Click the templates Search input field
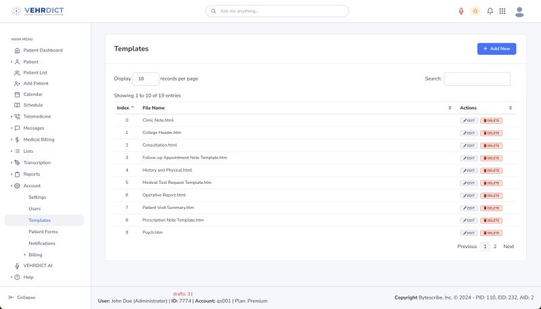Image resolution: width=541 pixels, height=309 pixels. pyautogui.click(x=477, y=79)
